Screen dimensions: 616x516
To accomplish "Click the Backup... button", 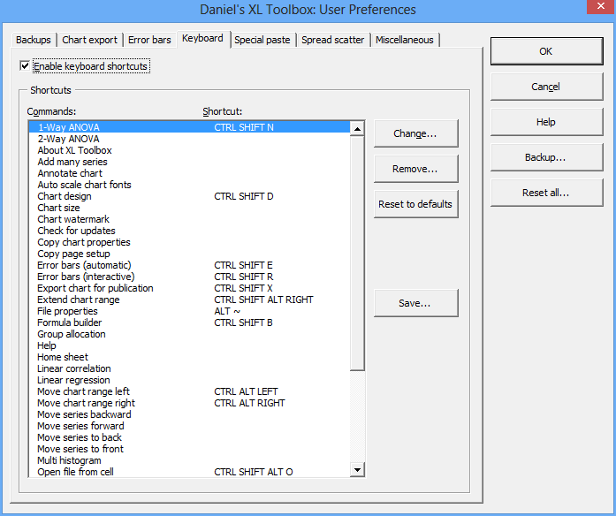I will 546,157.
